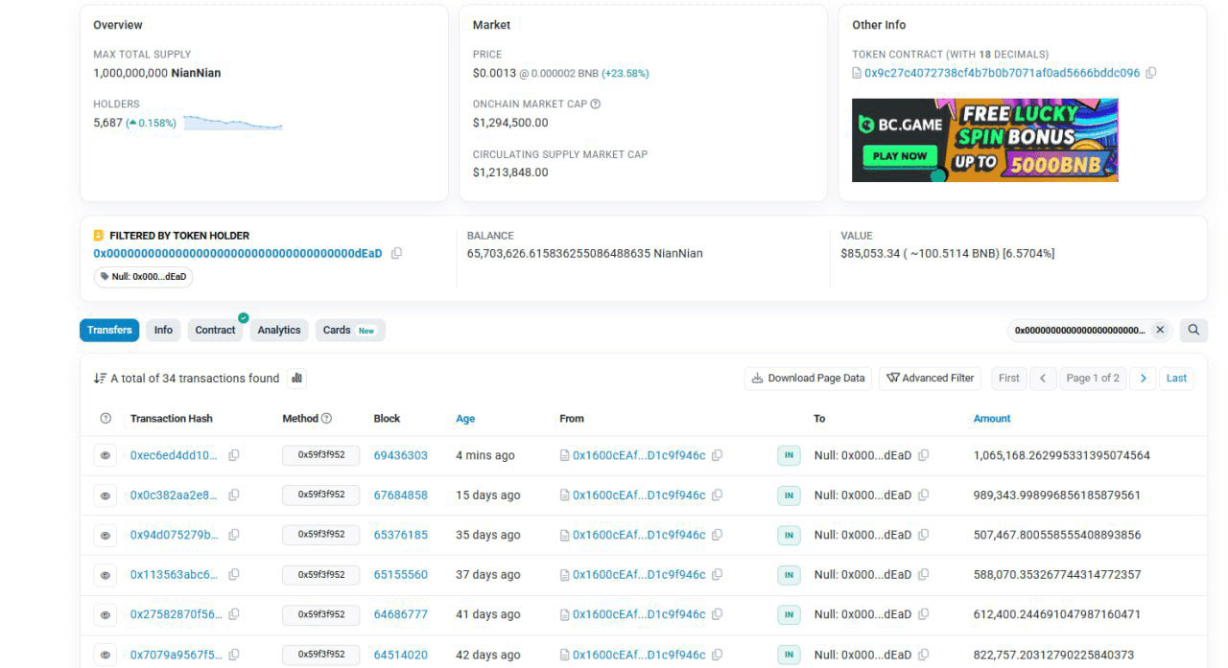Preview transaction 0x0c382aa2e8 via eye icon
Image resolution: width=1228 pixels, height=668 pixels.
point(106,495)
